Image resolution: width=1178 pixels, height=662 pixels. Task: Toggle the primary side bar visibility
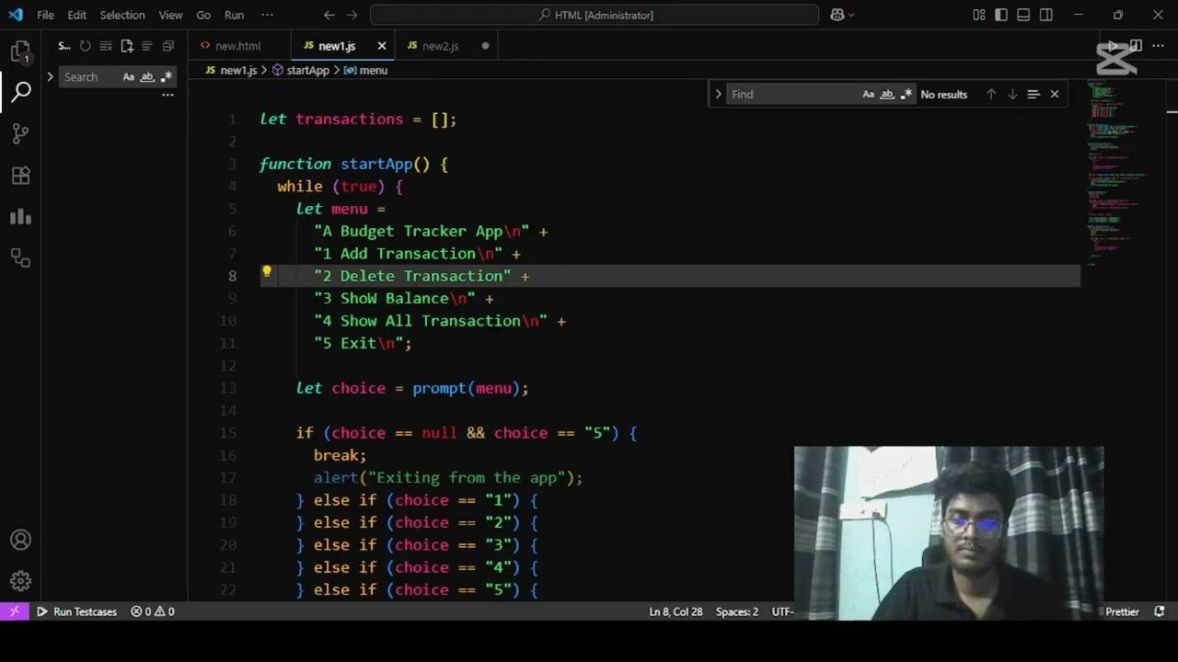1001,15
